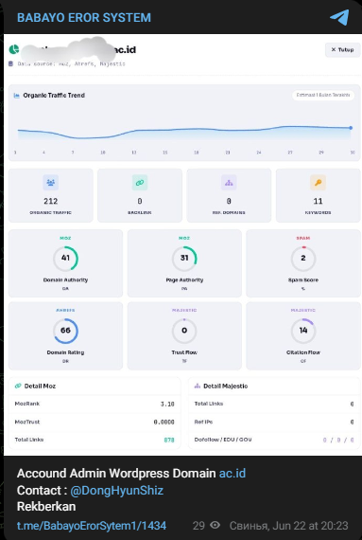Click the chain link icon on Backlink card
The image size is (362, 540).
tap(140, 183)
